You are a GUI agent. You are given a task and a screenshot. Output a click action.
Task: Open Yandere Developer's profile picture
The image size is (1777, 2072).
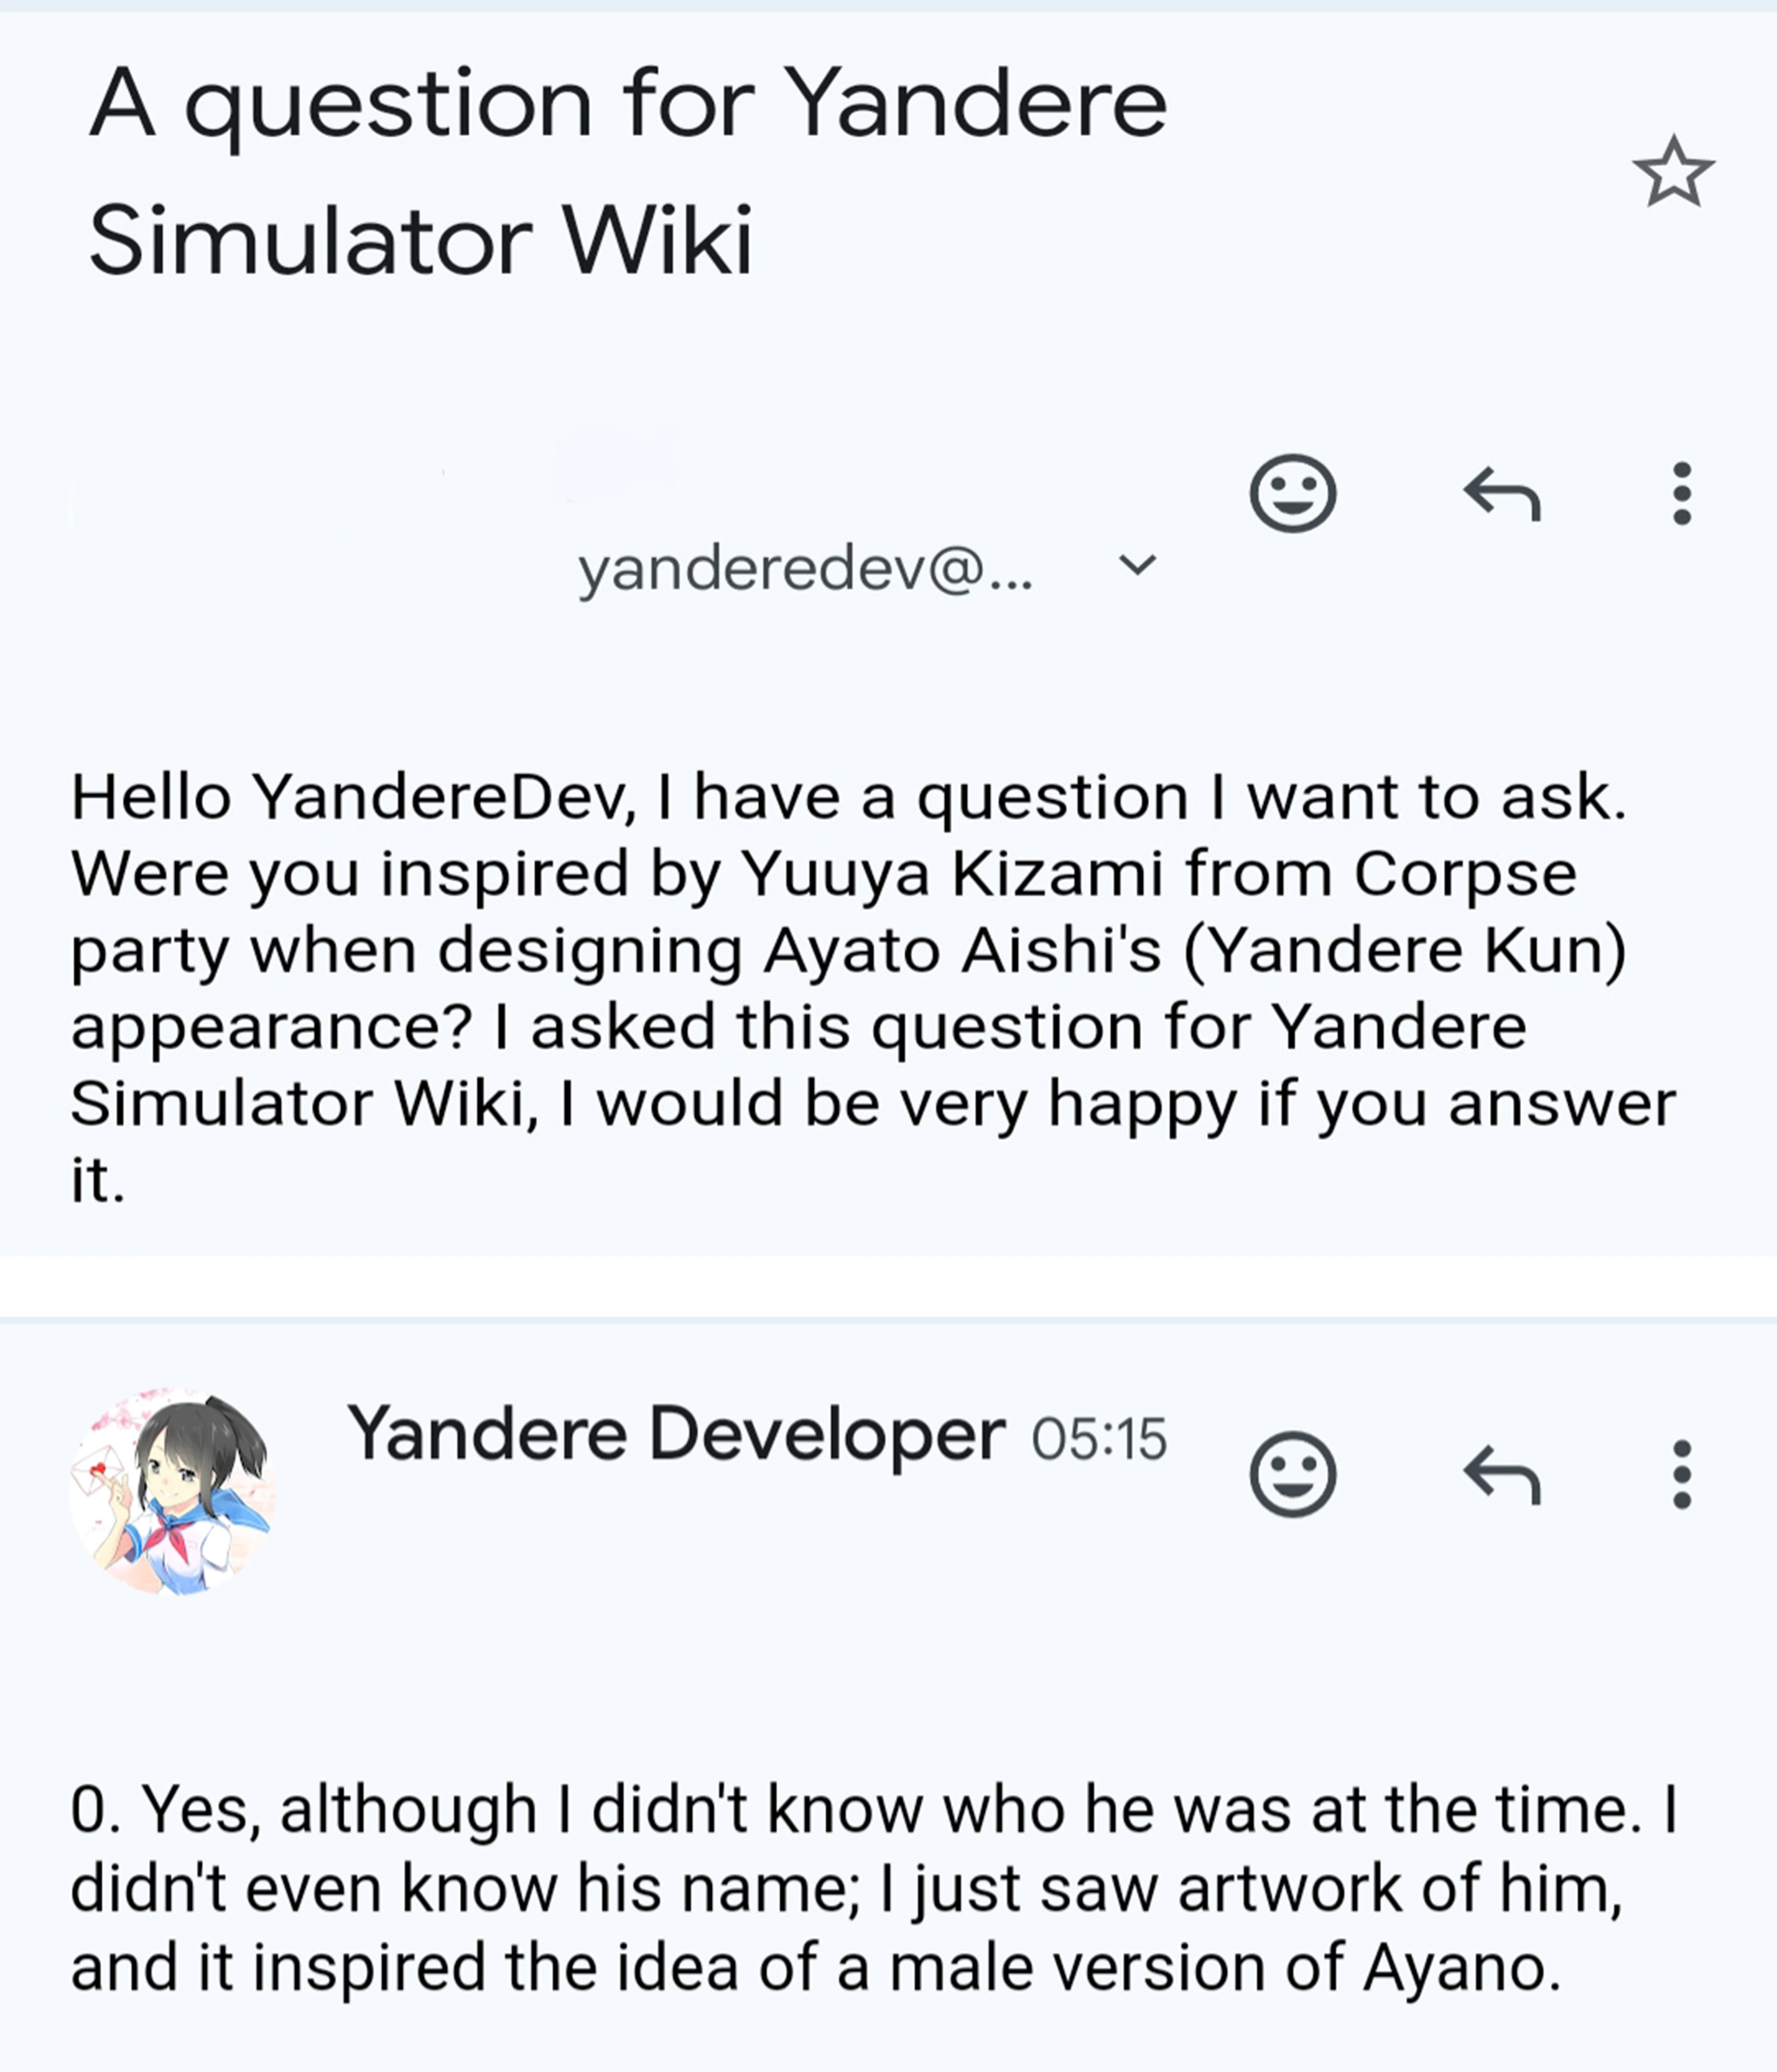point(172,1489)
